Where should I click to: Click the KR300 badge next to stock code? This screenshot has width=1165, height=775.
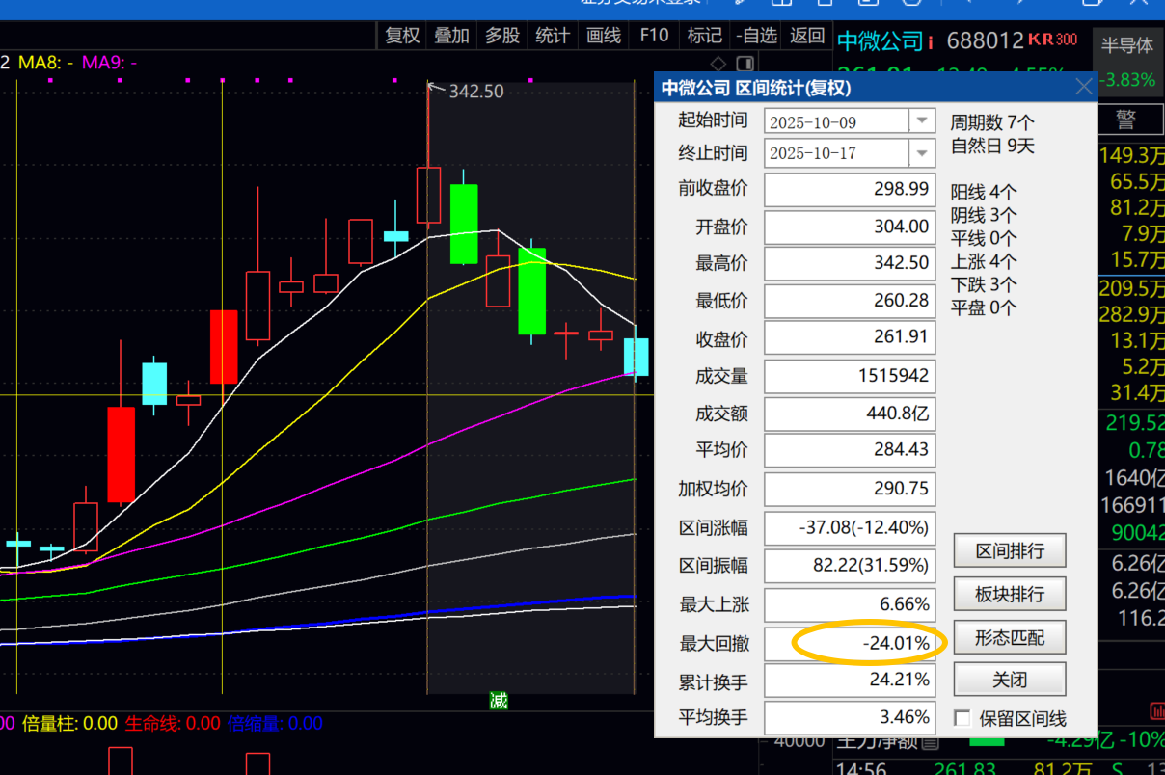tap(1053, 40)
